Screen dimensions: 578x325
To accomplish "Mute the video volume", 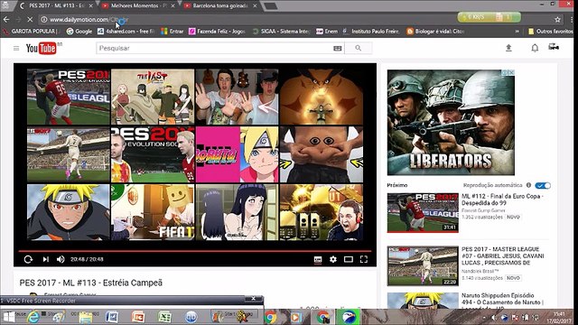I will (x=61, y=259).
